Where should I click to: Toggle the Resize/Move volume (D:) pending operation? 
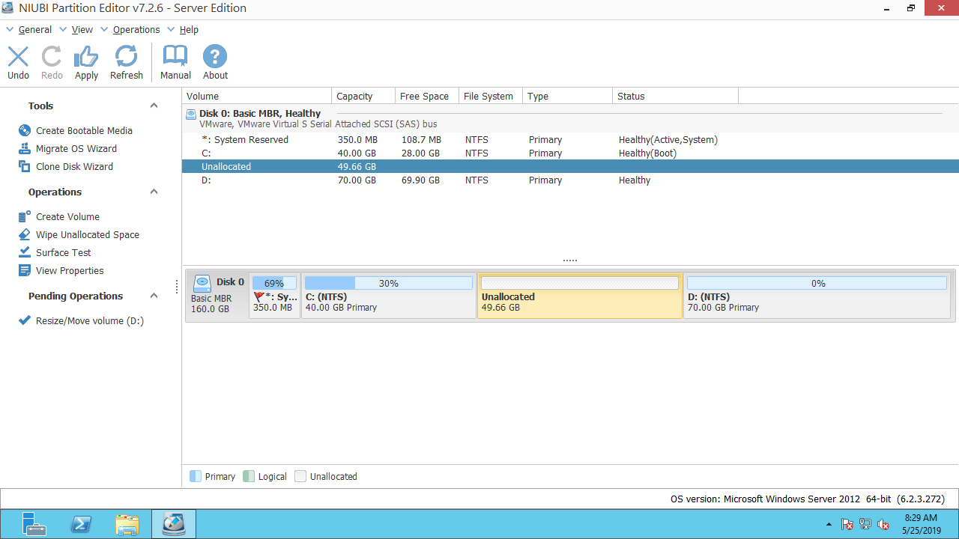[89, 321]
